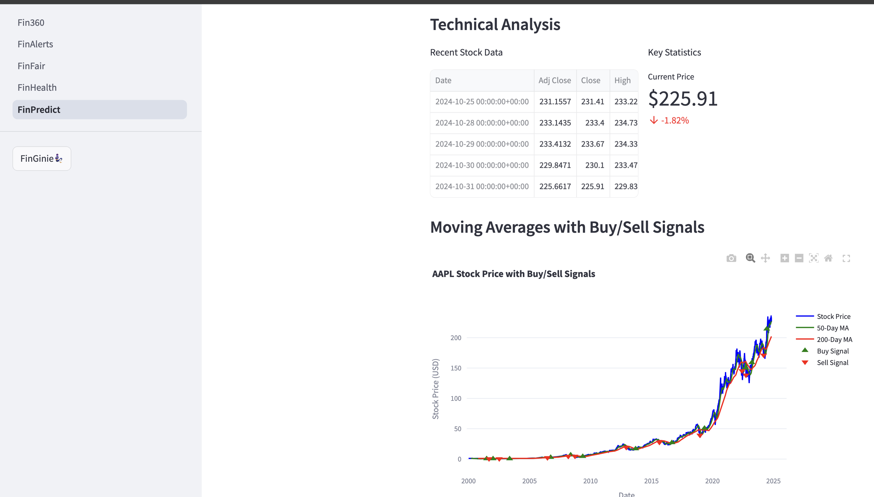Toggle 50-Day MA legend entry

832,328
